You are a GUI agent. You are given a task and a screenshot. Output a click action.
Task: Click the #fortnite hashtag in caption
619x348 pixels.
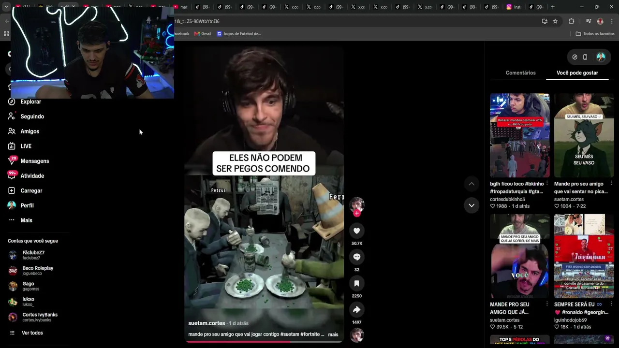(310, 334)
